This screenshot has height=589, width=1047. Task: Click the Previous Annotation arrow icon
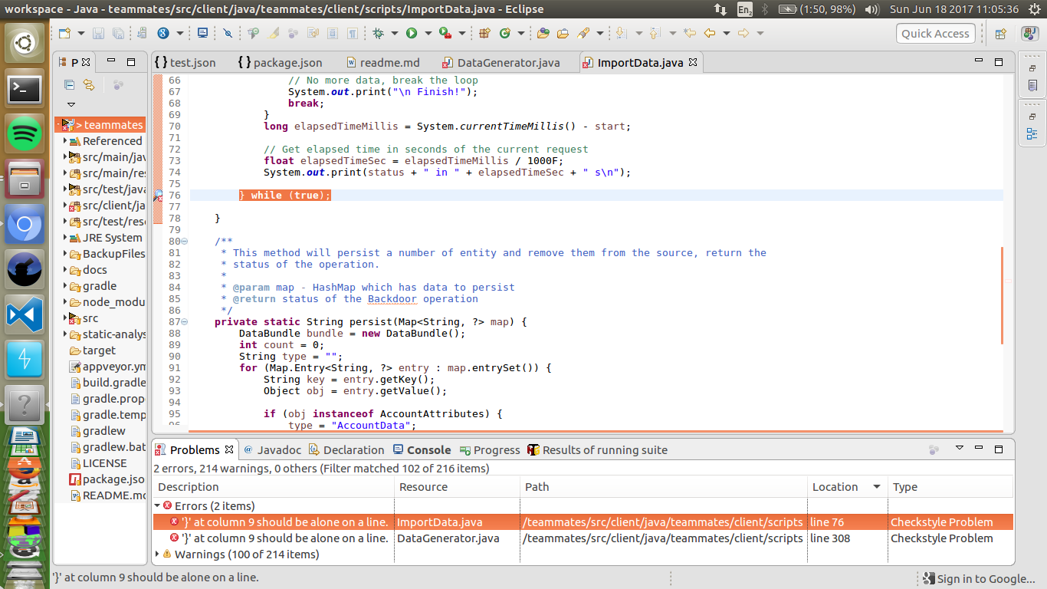click(654, 34)
